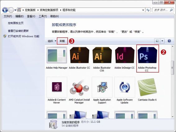Select Adobe Photoshop CC program icon
Screen dimensions: 176x132
(147, 55)
